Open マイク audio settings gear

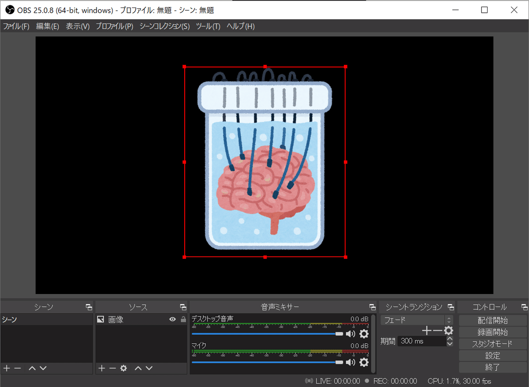click(x=364, y=362)
